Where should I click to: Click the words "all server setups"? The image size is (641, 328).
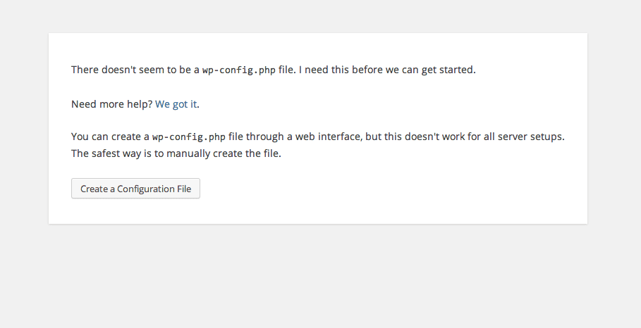(525, 137)
